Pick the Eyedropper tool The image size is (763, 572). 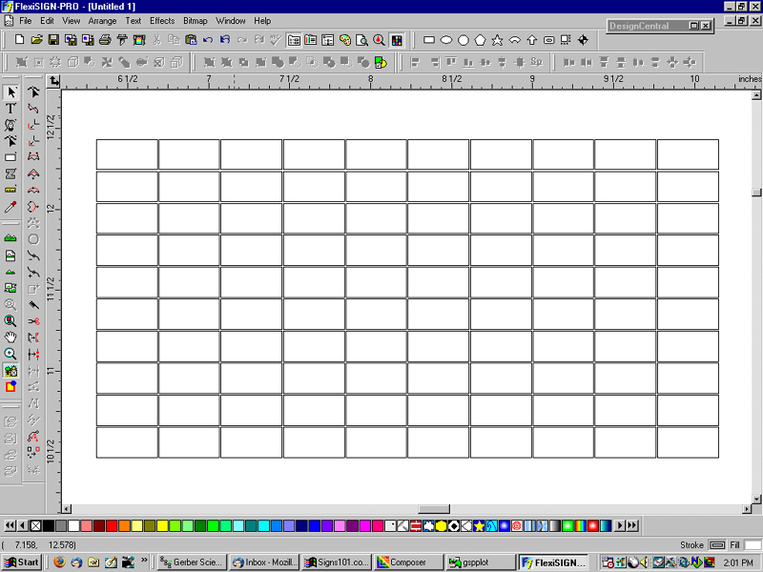click(x=10, y=207)
